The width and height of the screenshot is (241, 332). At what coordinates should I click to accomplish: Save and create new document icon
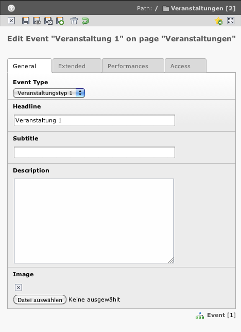pyautogui.click(x=60, y=21)
